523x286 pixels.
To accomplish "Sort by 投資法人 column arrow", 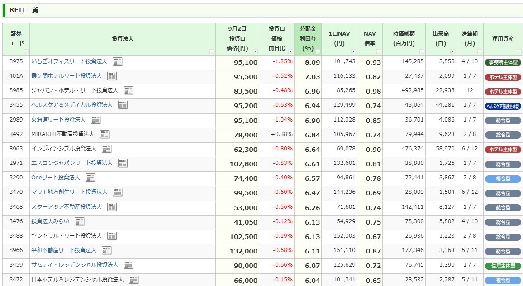I will point(212,52).
